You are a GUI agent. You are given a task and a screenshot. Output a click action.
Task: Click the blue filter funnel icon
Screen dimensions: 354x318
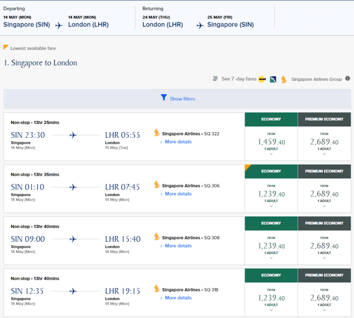click(x=164, y=98)
